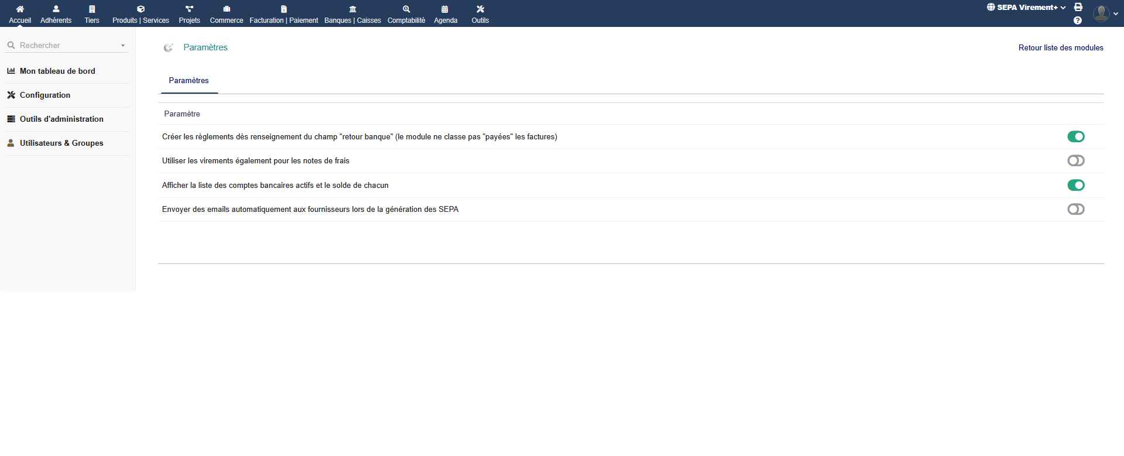Open Configuration in the left menu

(x=45, y=95)
